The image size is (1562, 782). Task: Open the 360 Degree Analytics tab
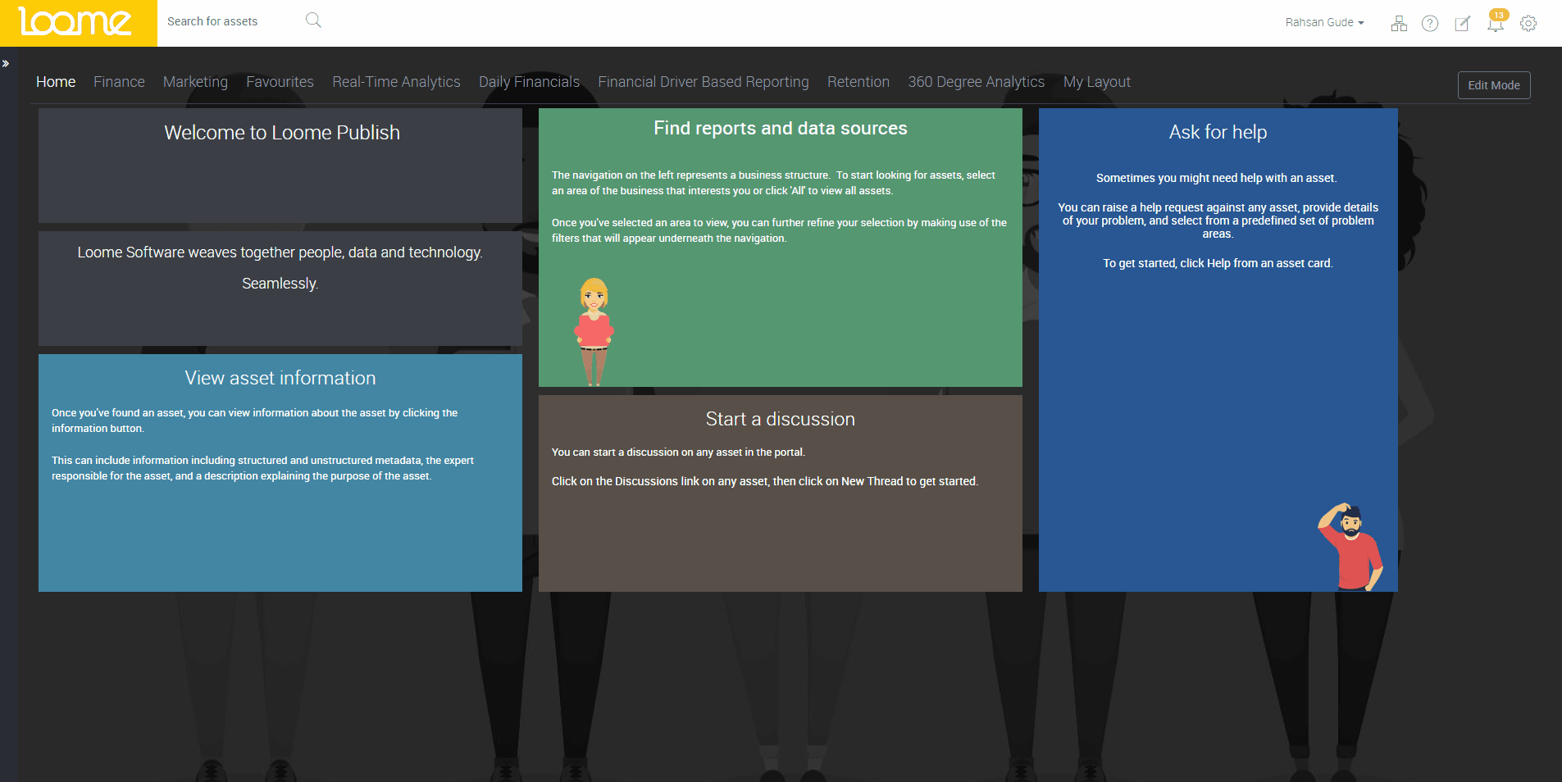[977, 82]
